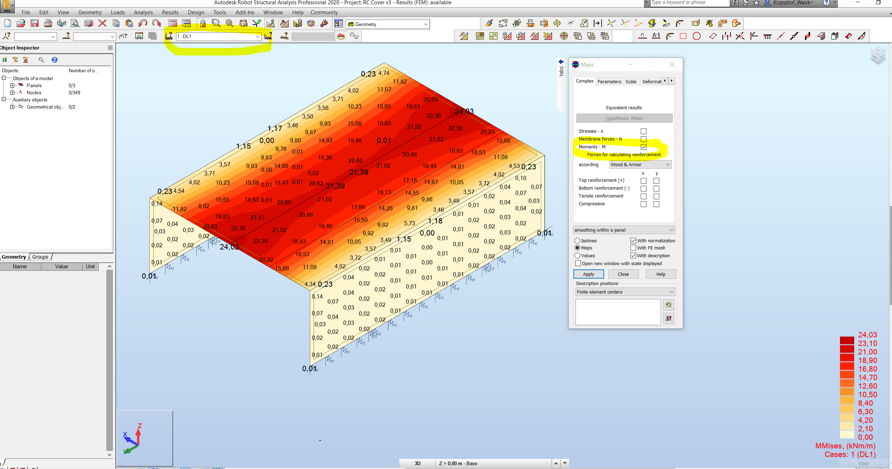This screenshot has width=892, height=469.
Task: Open the Results menu
Action: 170,12
